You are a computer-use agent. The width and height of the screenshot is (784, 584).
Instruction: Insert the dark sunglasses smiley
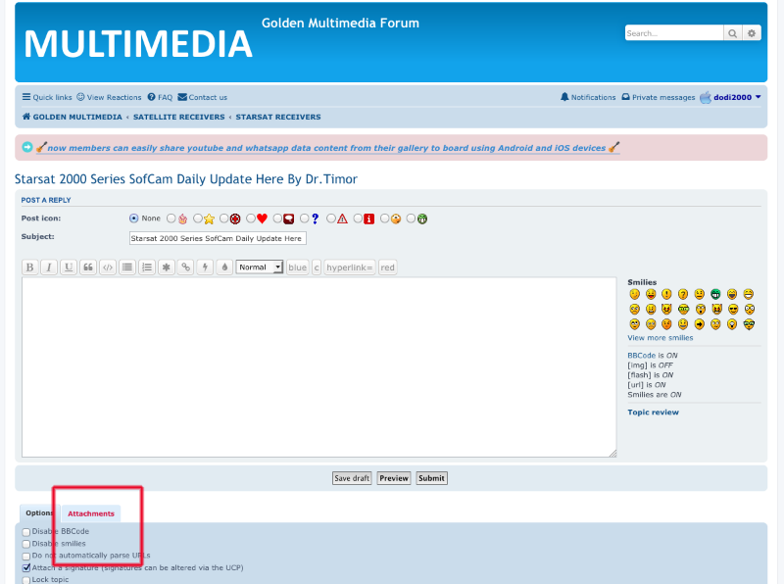(x=733, y=310)
